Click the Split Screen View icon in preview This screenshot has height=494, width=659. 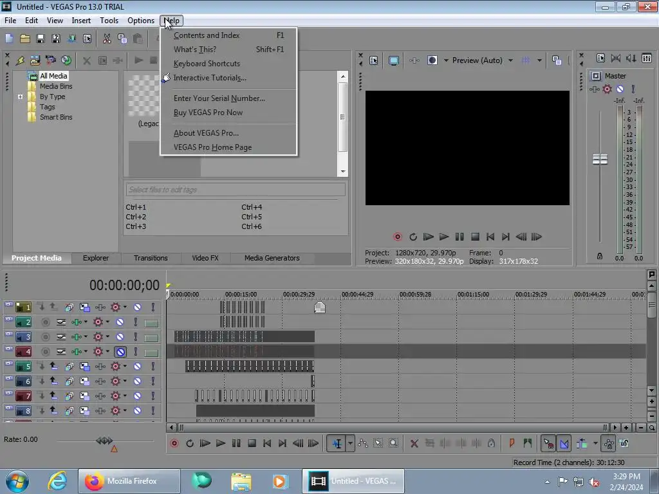pos(432,60)
